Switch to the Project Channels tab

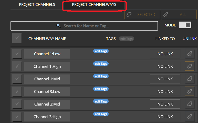[37, 5]
